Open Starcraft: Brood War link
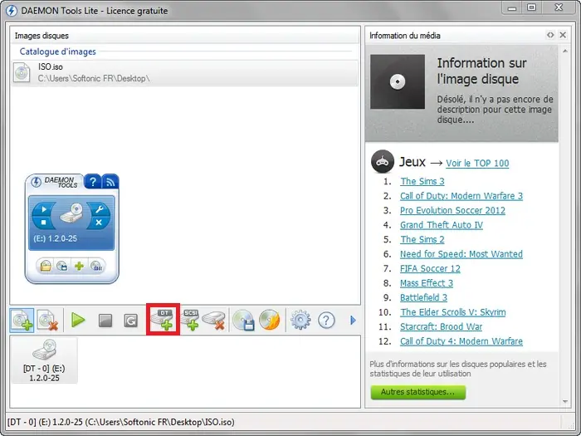581x436 pixels. [441, 326]
